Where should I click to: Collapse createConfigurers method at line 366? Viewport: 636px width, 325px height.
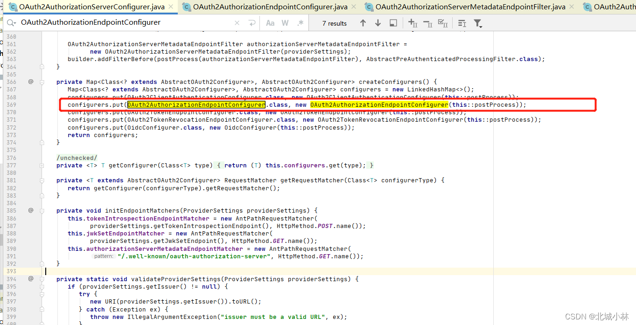tap(42, 82)
